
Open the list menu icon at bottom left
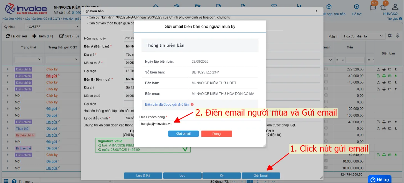coord(6,181)
